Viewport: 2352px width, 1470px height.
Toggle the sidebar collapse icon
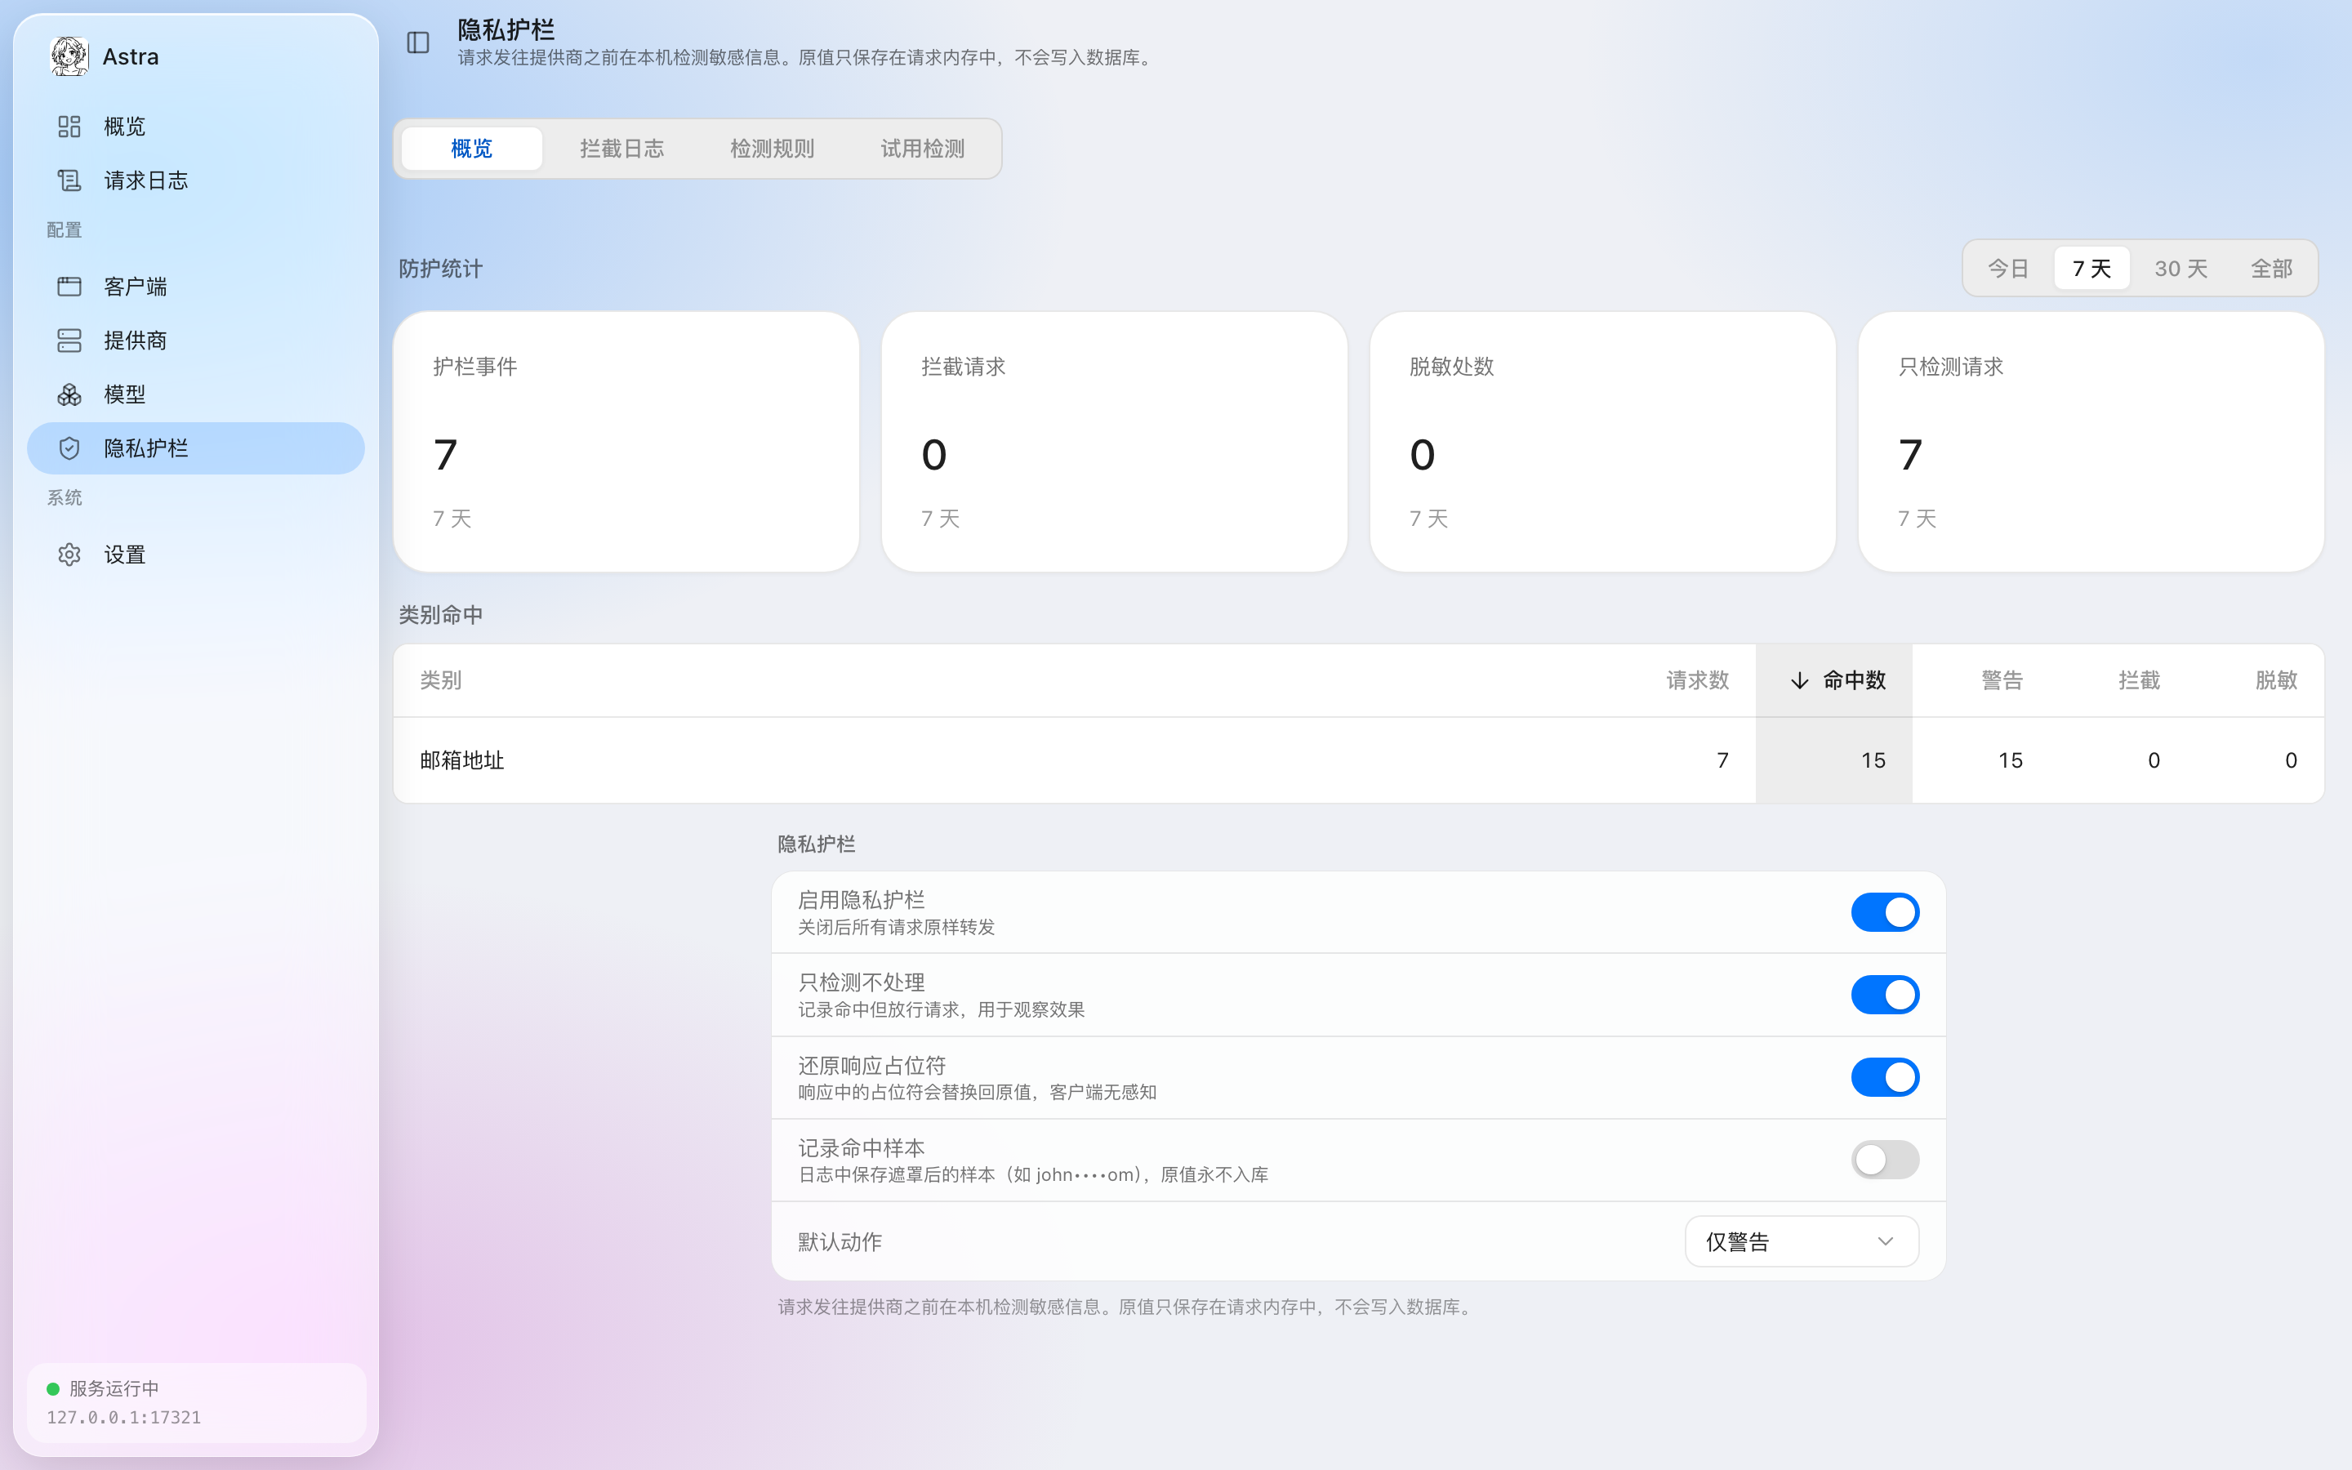[x=418, y=42]
